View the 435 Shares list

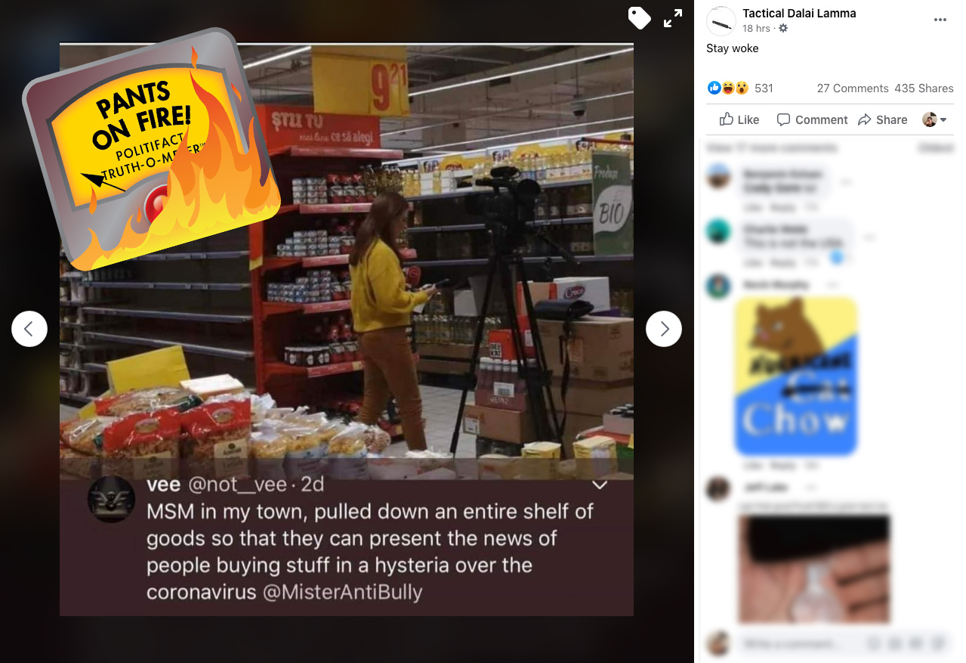pos(924,88)
